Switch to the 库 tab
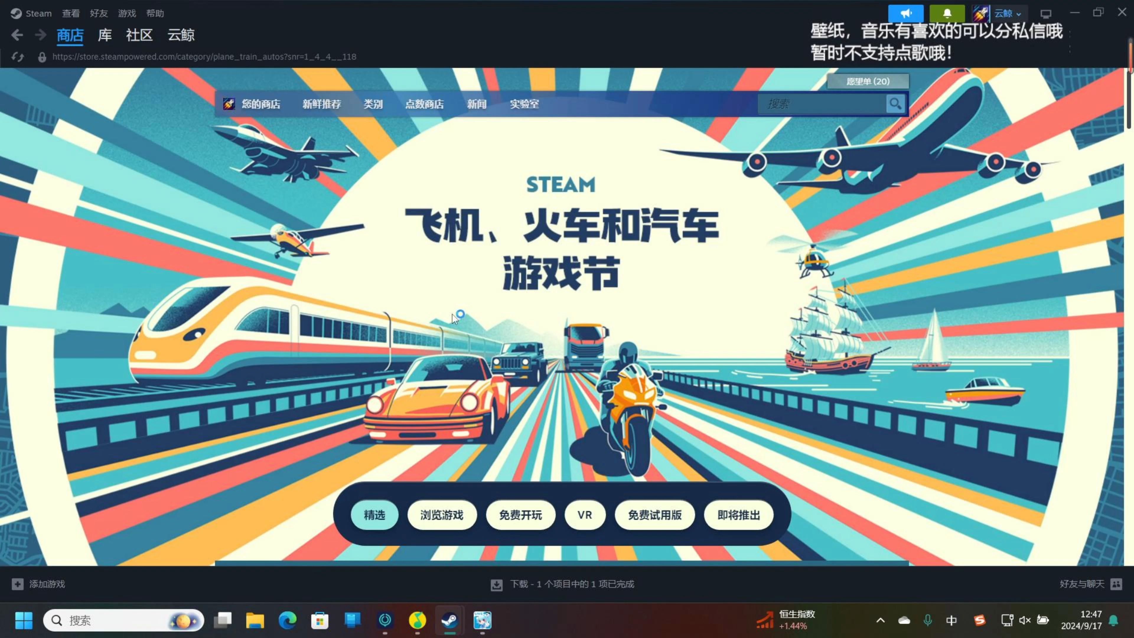This screenshot has width=1134, height=638. [105, 35]
